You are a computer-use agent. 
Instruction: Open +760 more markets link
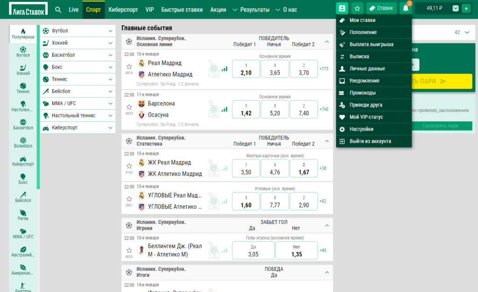click(324, 109)
